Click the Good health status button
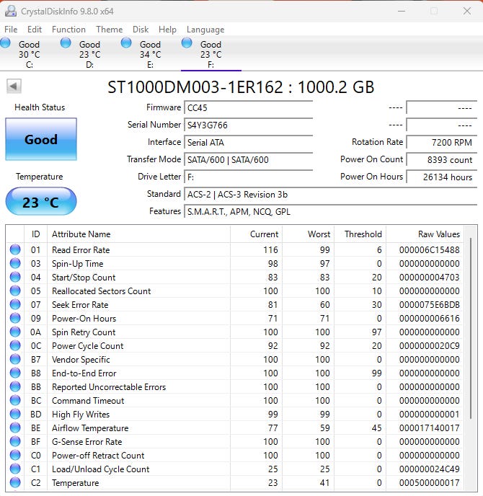This screenshot has height=496, width=483. (x=41, y=139)
